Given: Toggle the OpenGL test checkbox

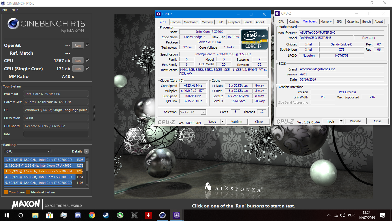Looking at the screenshot, I should 87,45.
